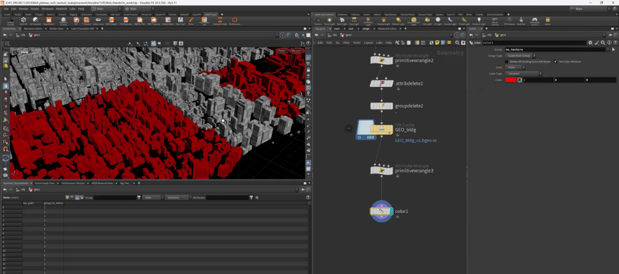Switch to the Render View tab

(56, 28)
